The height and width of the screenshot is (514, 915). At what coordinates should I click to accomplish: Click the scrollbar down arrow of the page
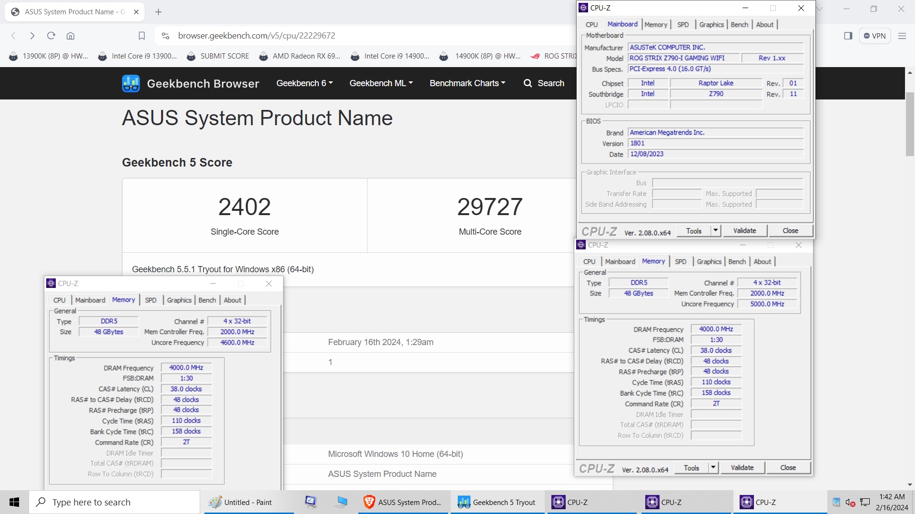pyautogui.click(x=910, y=485)
